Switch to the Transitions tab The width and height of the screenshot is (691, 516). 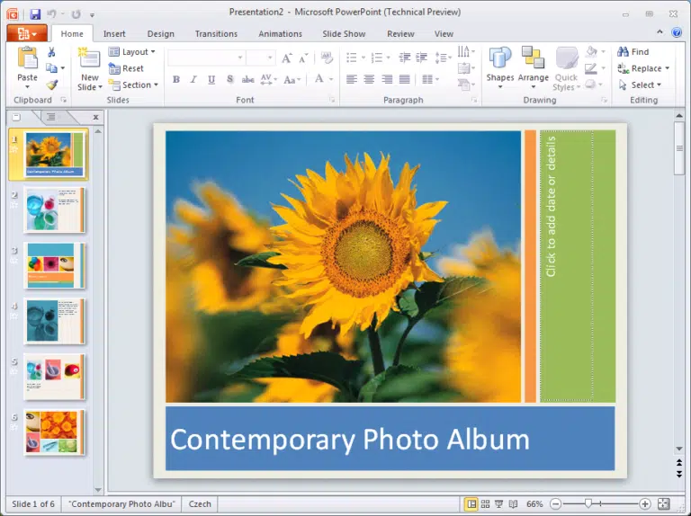point(216,34)
